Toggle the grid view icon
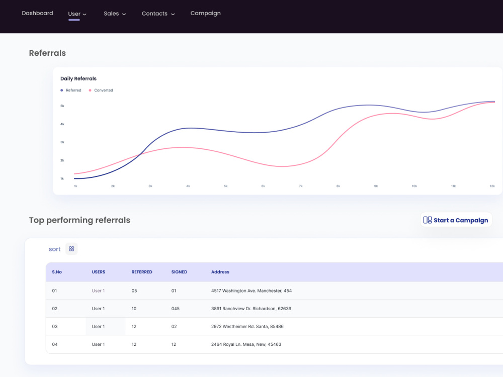This screenshot has width=503, height=377. coord(71,249)
